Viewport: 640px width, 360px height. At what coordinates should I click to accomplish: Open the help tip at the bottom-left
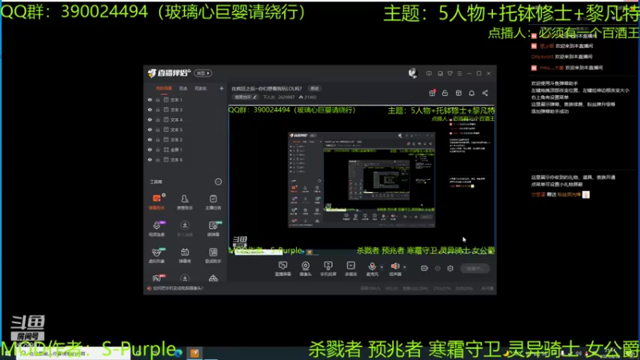point(175,288)
